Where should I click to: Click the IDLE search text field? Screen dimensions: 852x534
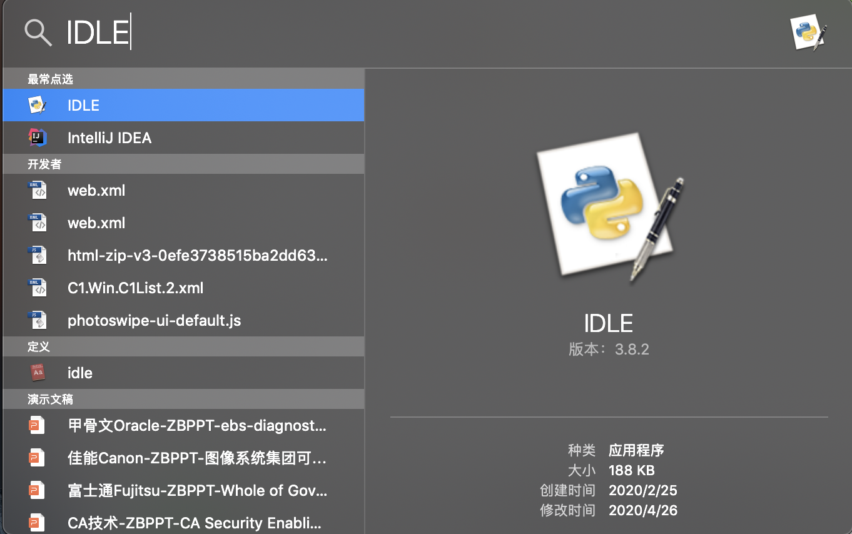(413, 33)
